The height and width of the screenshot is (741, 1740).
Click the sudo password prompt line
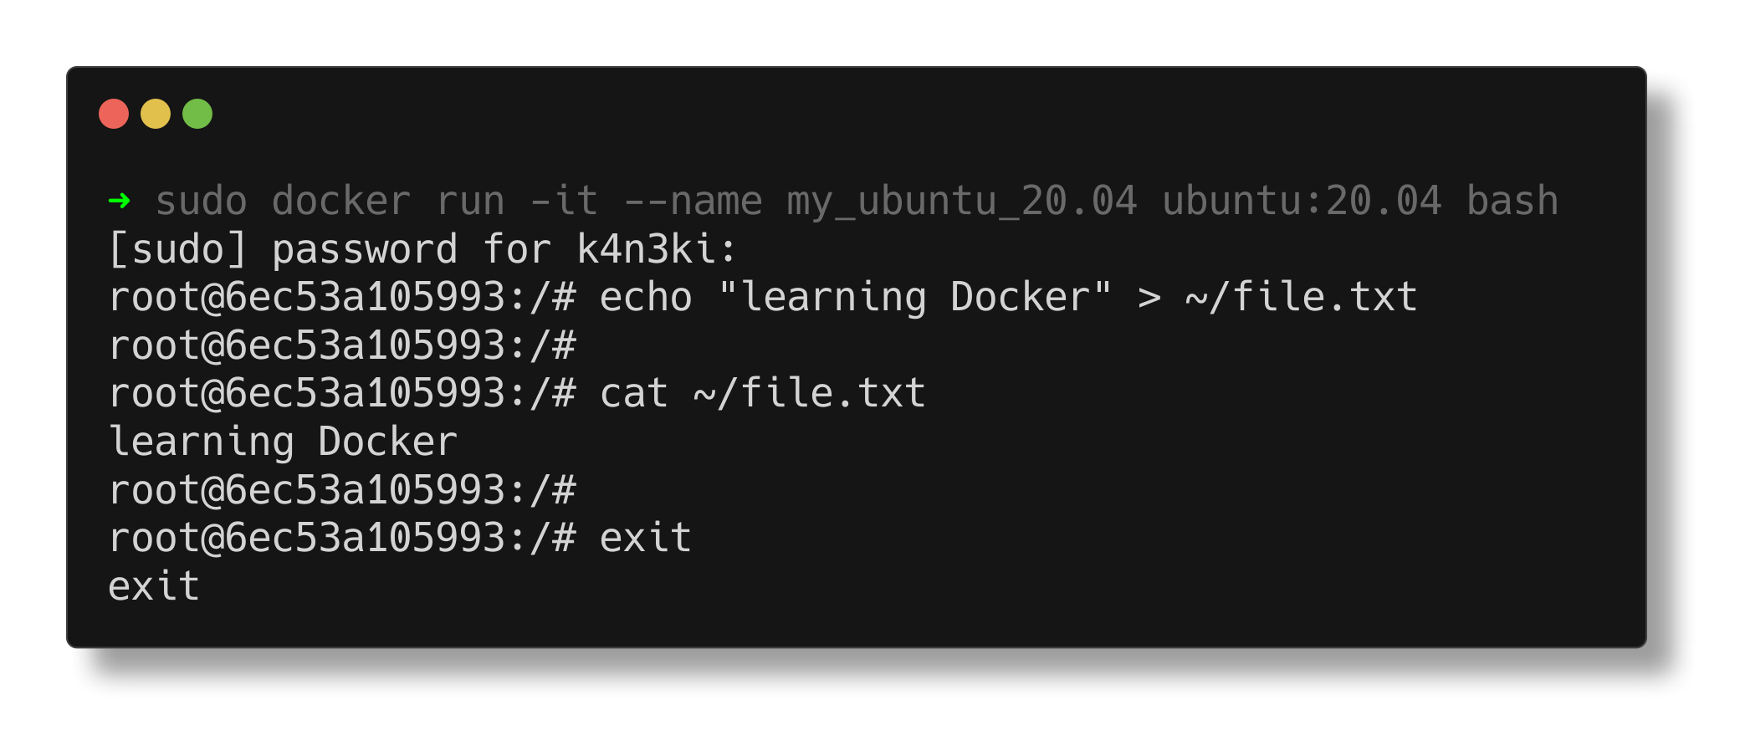point(422,249)
